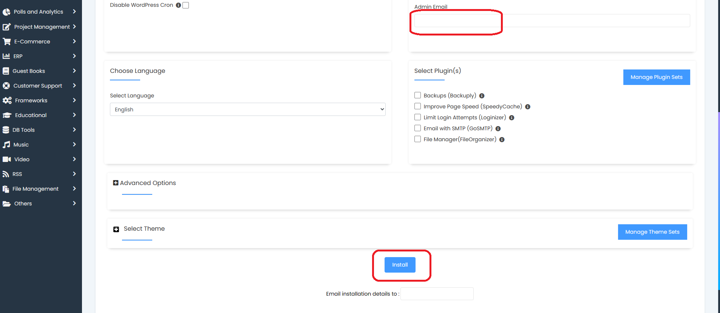Open the Educational category
The image size is (720, 313).
40,115
